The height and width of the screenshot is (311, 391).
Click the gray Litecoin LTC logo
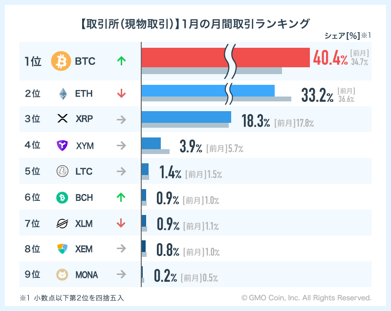(63, 172)
